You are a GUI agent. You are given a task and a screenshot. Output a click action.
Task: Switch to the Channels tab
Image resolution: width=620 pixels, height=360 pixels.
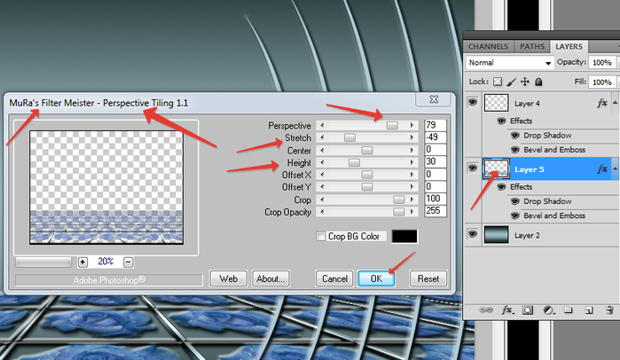tap(489, 47)
